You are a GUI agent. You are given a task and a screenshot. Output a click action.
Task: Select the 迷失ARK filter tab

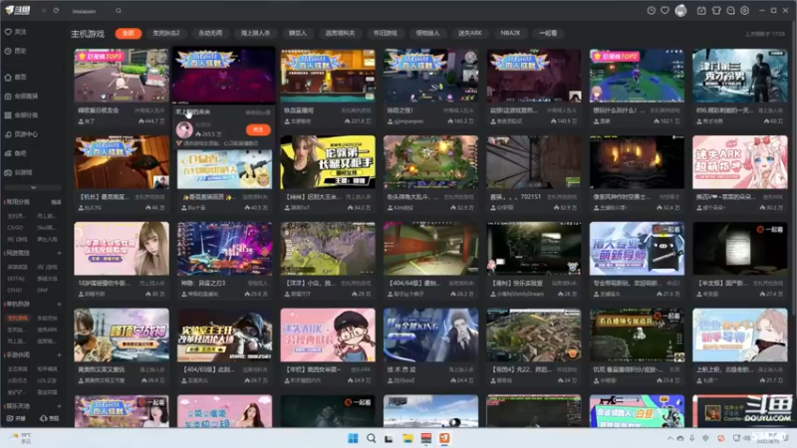[469, 33]
